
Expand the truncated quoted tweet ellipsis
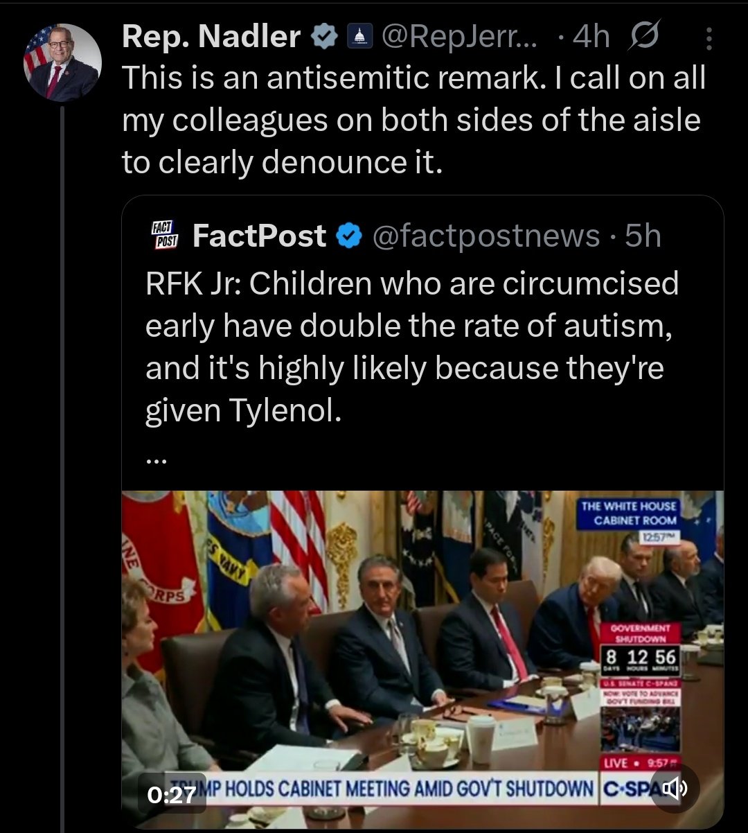157,459
